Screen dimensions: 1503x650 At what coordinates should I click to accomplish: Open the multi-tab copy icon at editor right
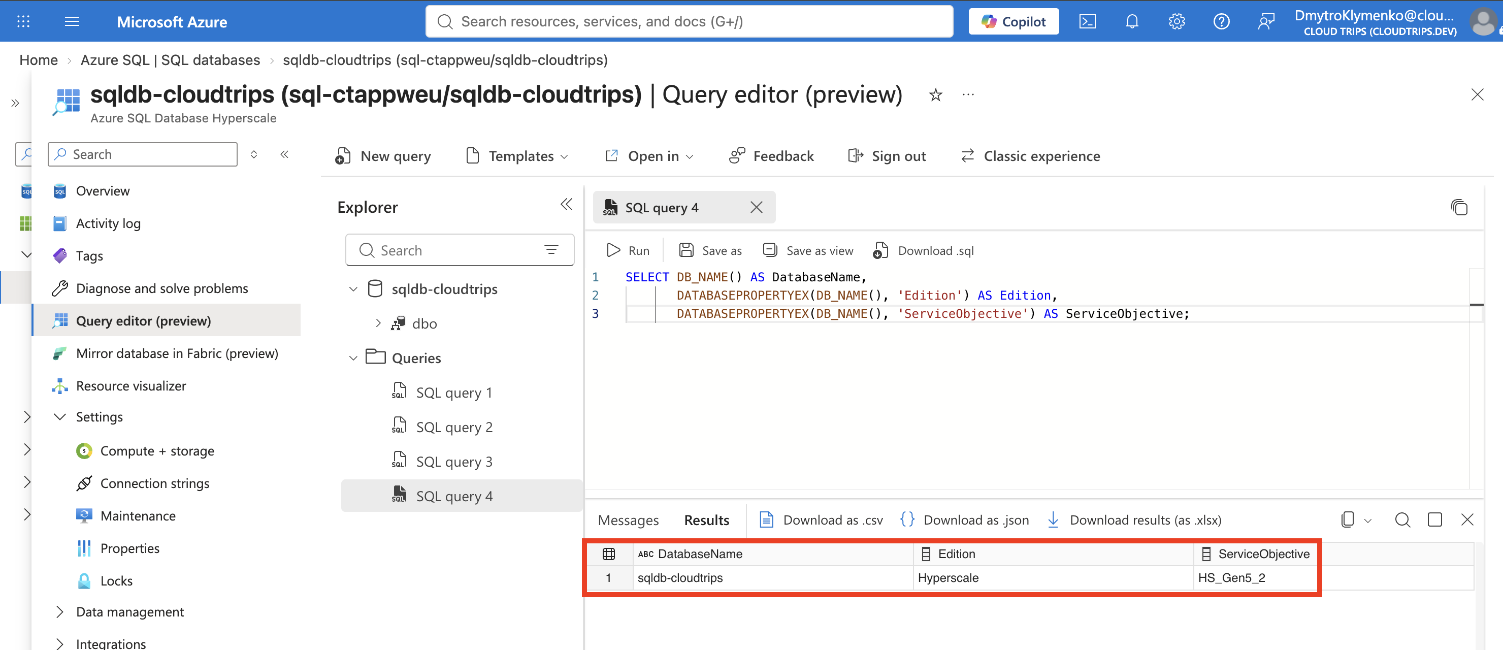click(1459, 207)
